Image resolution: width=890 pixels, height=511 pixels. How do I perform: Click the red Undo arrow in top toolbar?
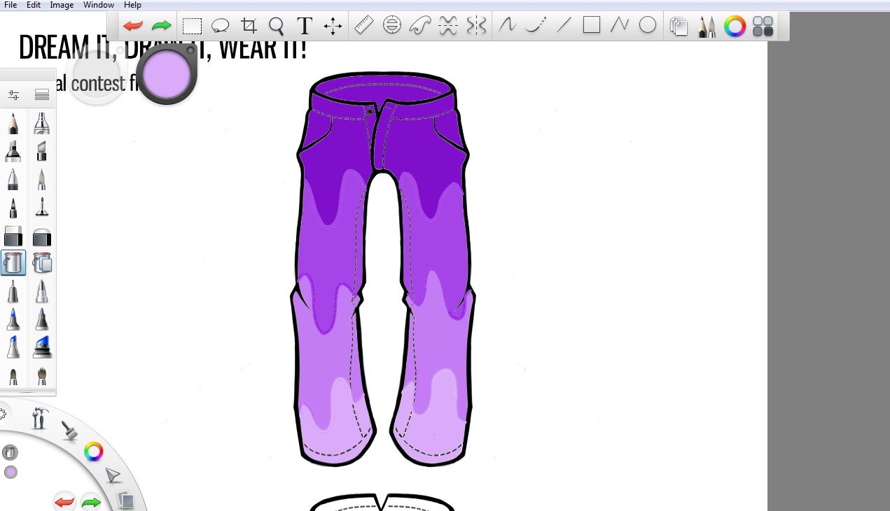pyautogui.click(x=133, y=27)
